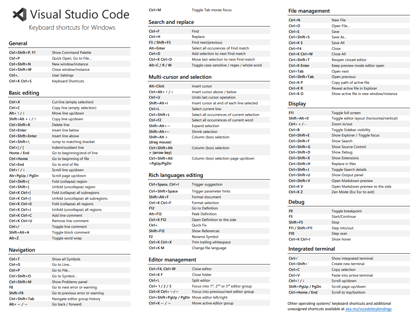The width and height of the screenshot is (418, 312).
Task: Click 'Toggle word wrap' description
Action: click(x=66, y=238)
